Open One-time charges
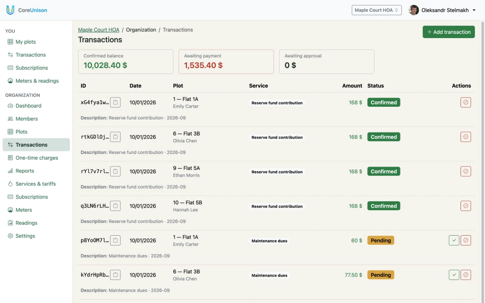This screenshot has height=303, width=485. point(36,158)
